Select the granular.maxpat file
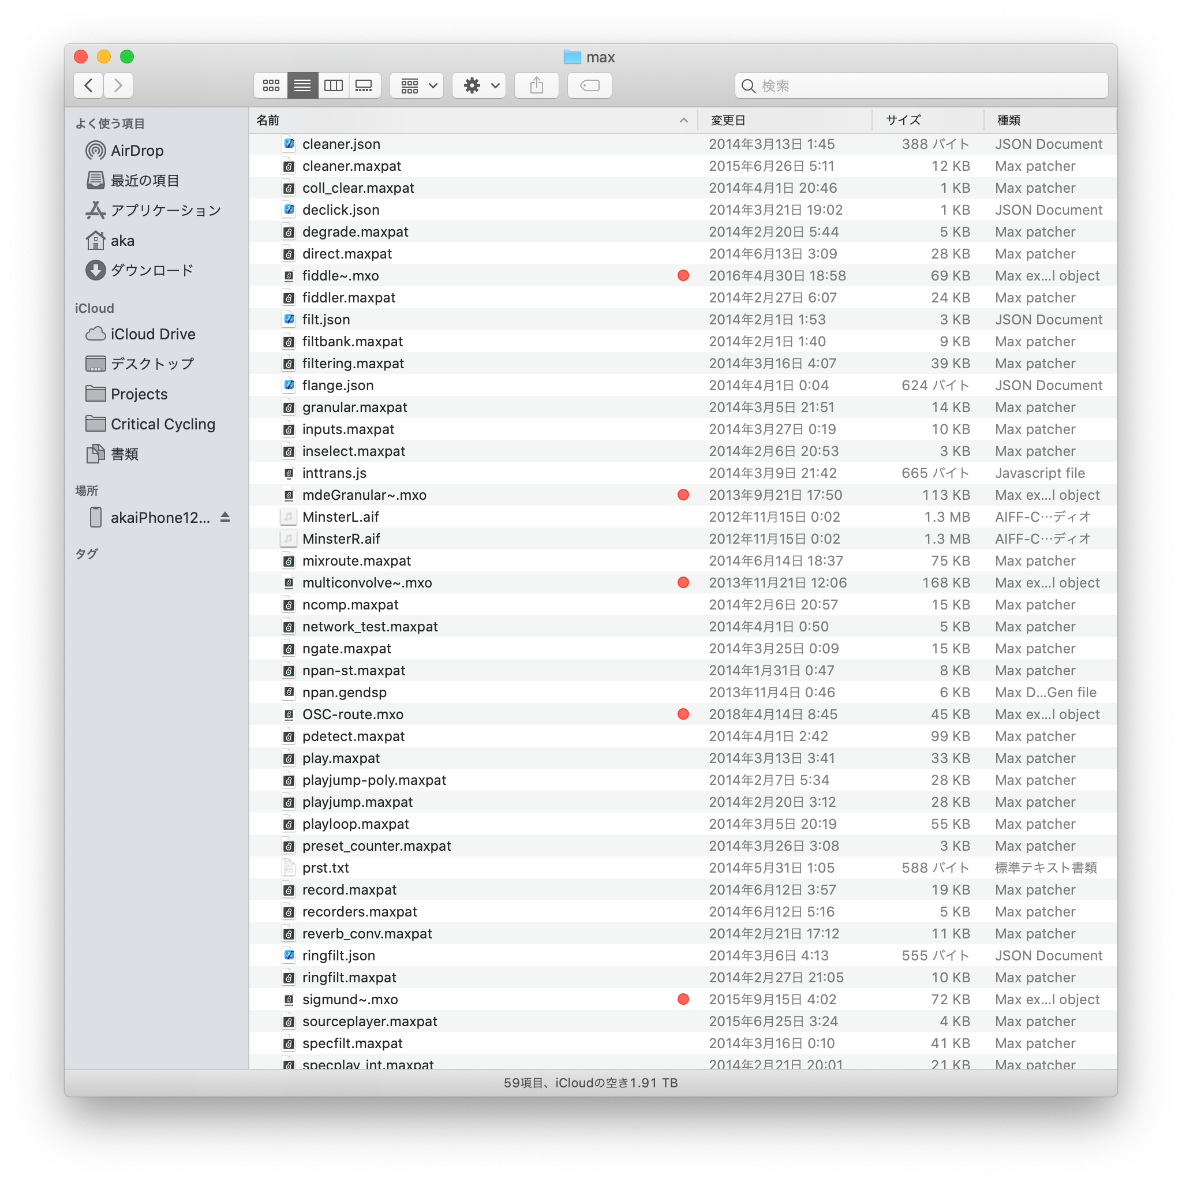The width and height of the screenshot is (1182, 1182). click(x=354, y=407)
